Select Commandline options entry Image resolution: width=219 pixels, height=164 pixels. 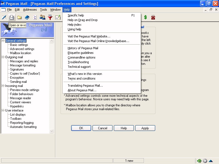click(x=102, y=57)
